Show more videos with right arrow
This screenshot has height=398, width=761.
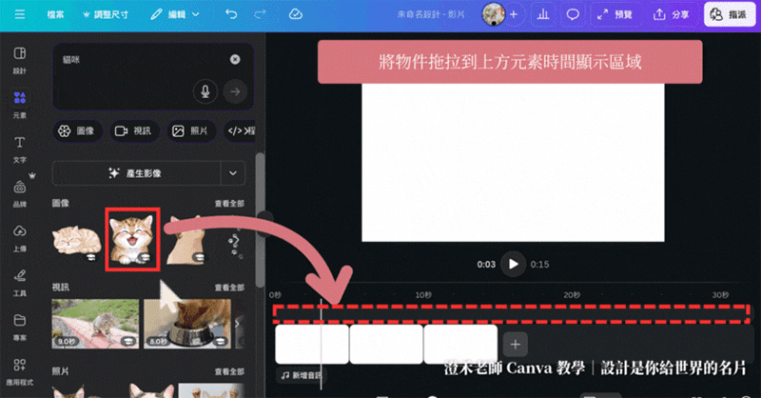pyautogui.click(x=237, y=324)
